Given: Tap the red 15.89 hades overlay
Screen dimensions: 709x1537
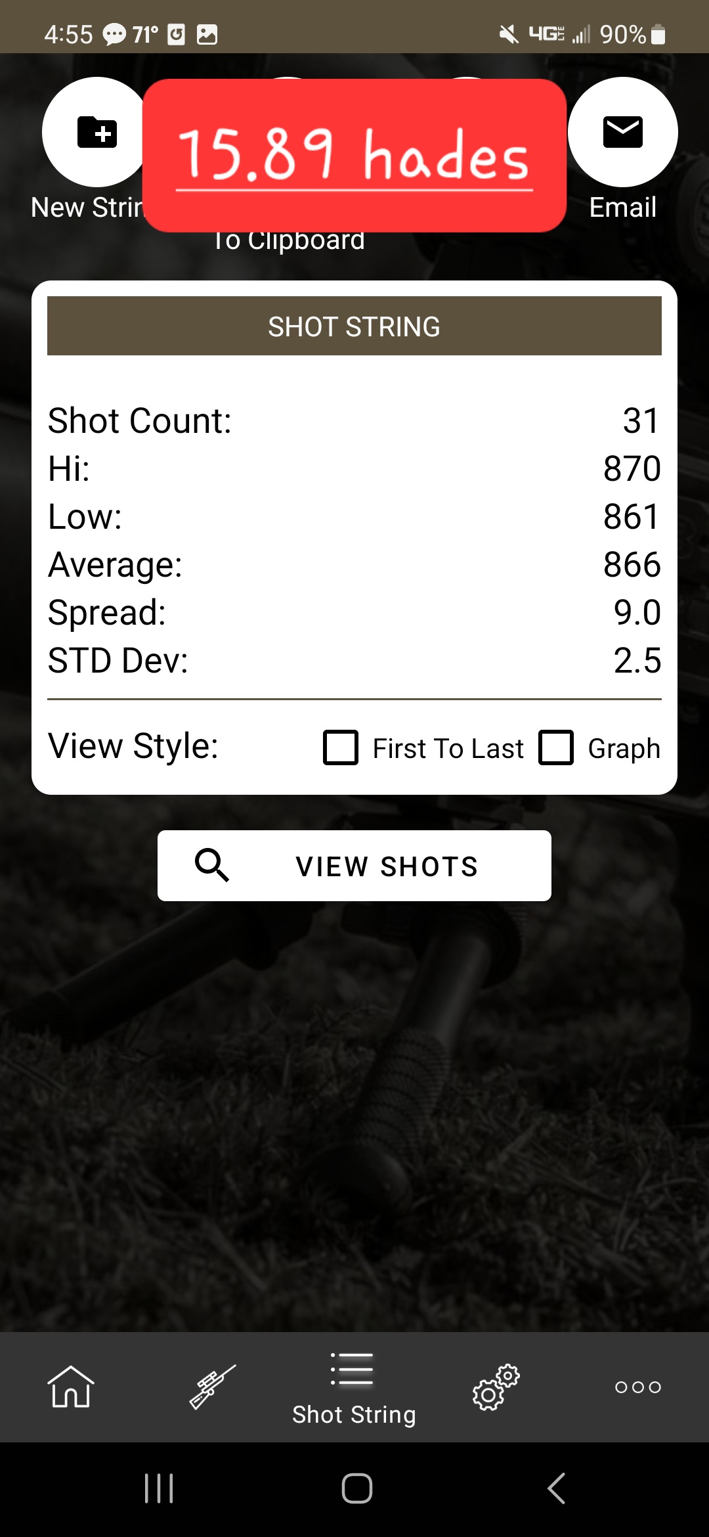Looking at the screenshot, I should coord(354,156).
